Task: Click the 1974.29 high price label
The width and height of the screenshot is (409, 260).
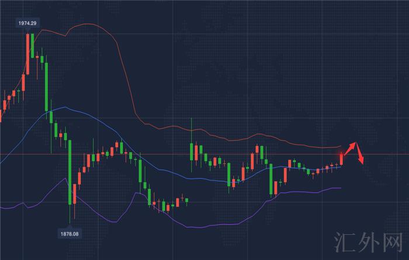Action: point(27,23)
